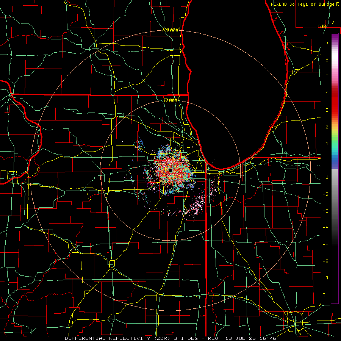Click the -2 tick label on the scale

[325, 194]
